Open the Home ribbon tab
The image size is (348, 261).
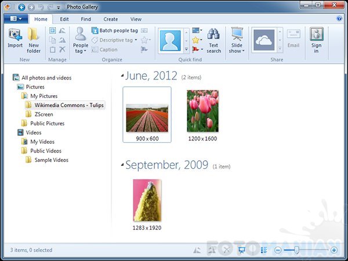[x=41, y=19]
